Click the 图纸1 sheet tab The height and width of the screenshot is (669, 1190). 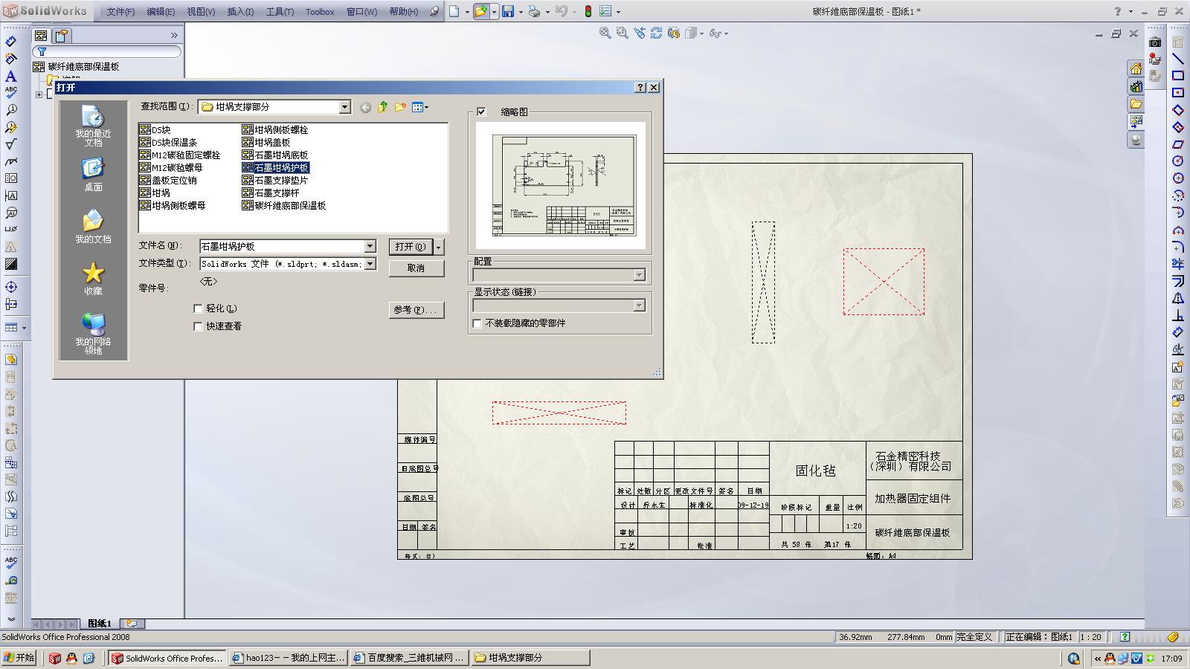pos(100,624)
